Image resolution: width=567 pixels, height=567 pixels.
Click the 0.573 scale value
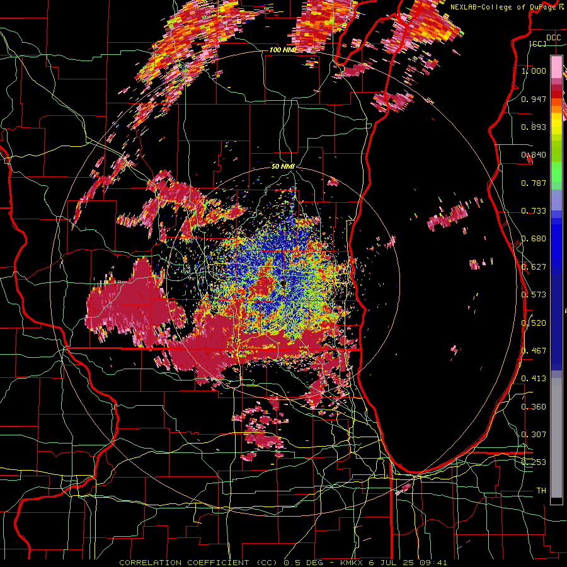(x=534, y=295)
